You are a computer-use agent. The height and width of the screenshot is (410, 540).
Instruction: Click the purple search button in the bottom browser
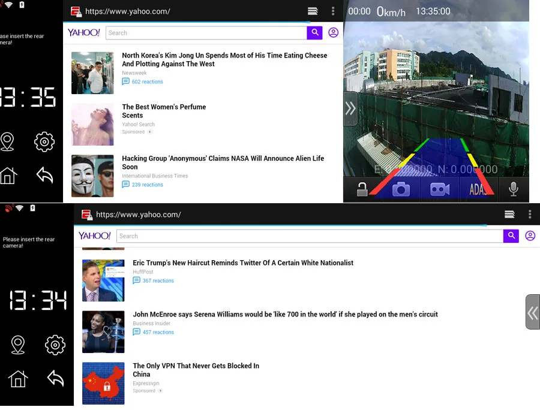(x=511, y=236)
